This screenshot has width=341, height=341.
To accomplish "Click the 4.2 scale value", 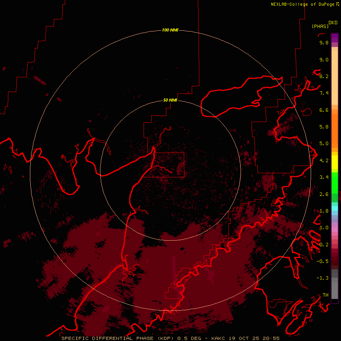I will 324,161.
